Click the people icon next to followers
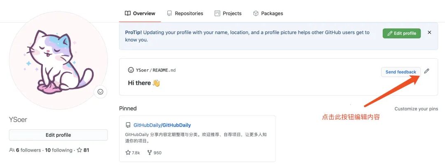 tap(12, 150)
